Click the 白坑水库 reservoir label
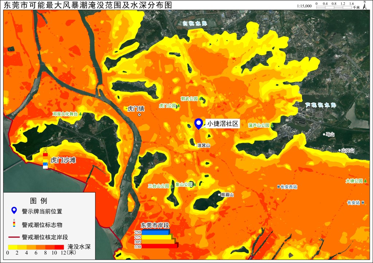373x263 pixels. tap(195, 23)
